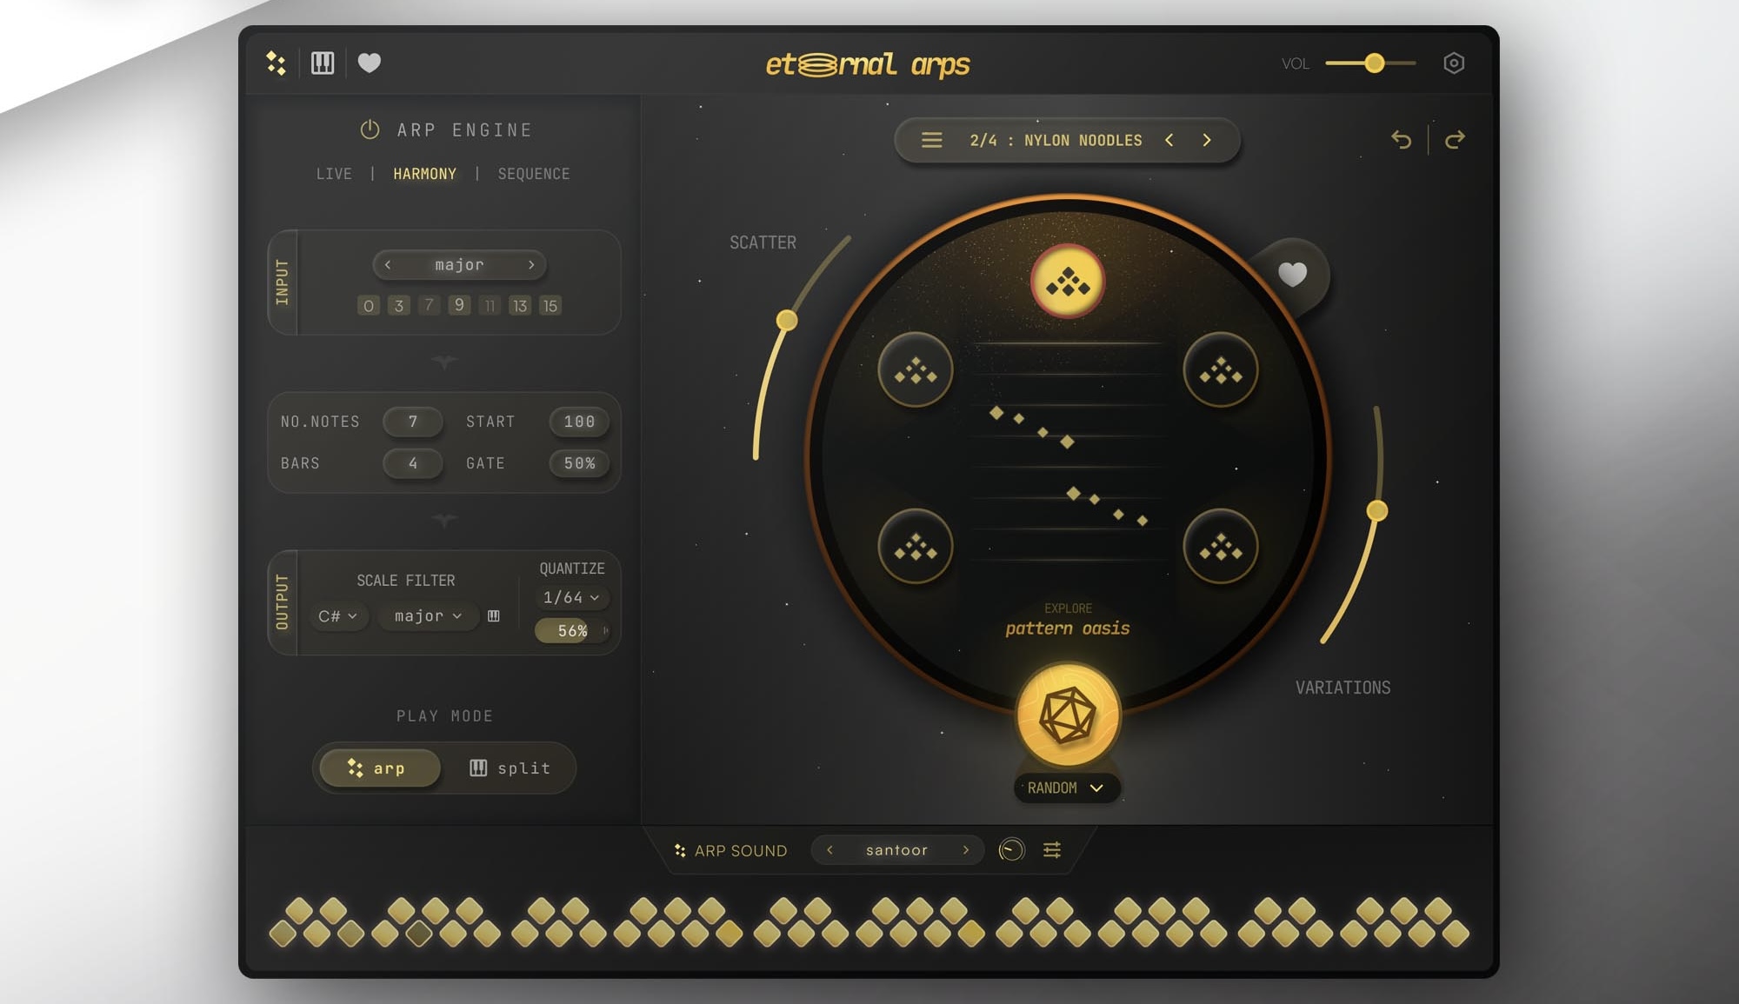Image resolution: width=1739 pixels, height=1004 pixels.
Task: Open the 1/64 quantize dropdown
Action: (x=570, y=597)
